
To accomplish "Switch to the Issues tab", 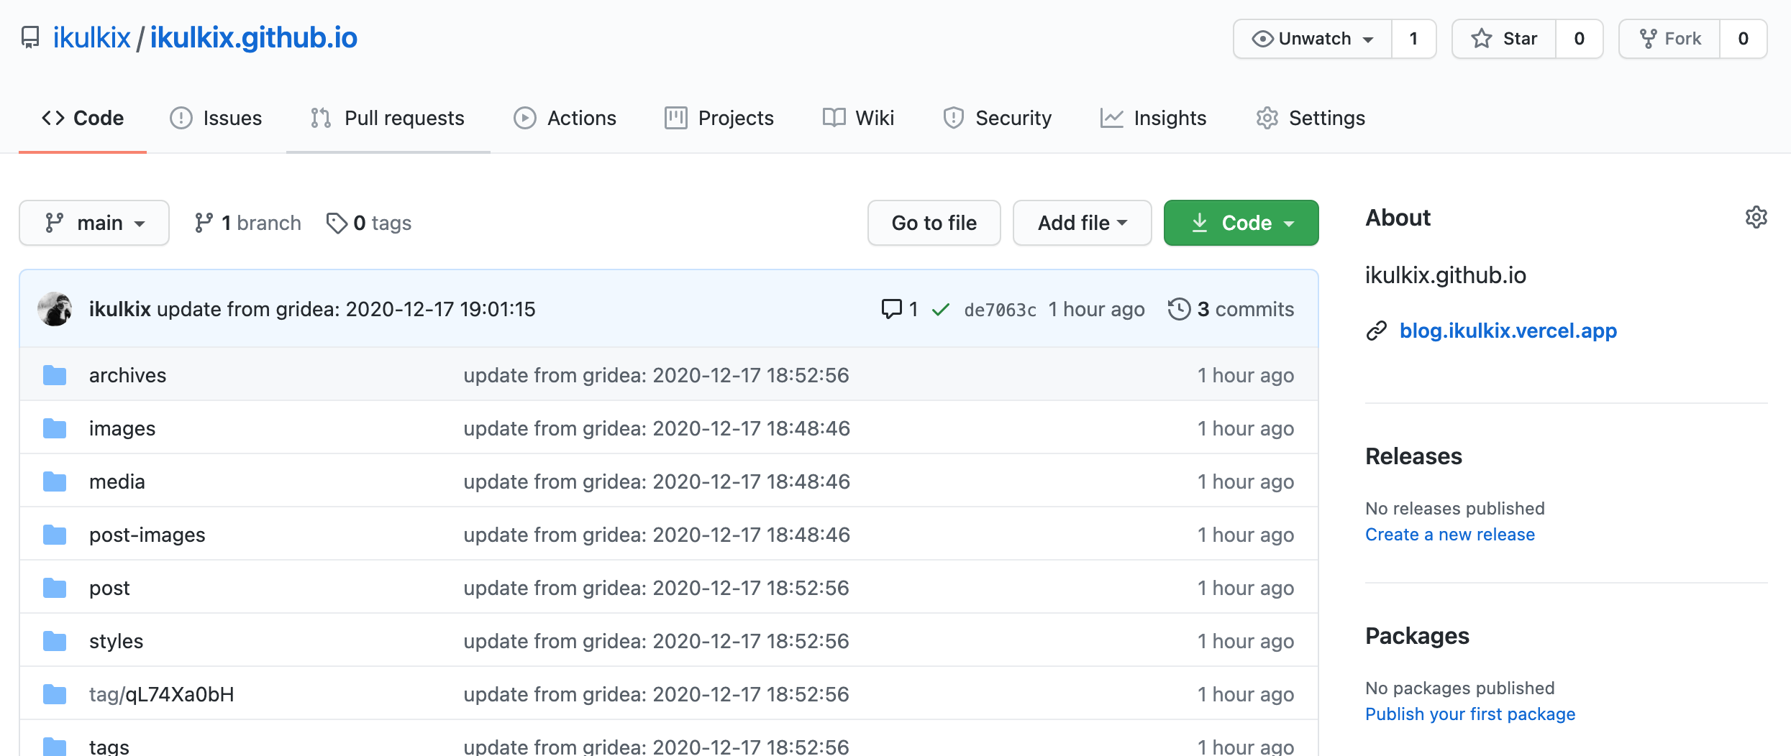I will click(x=216, y=118).
